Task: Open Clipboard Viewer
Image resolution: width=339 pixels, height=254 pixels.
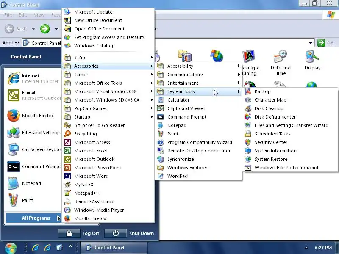Action: (x=198, y=108)
